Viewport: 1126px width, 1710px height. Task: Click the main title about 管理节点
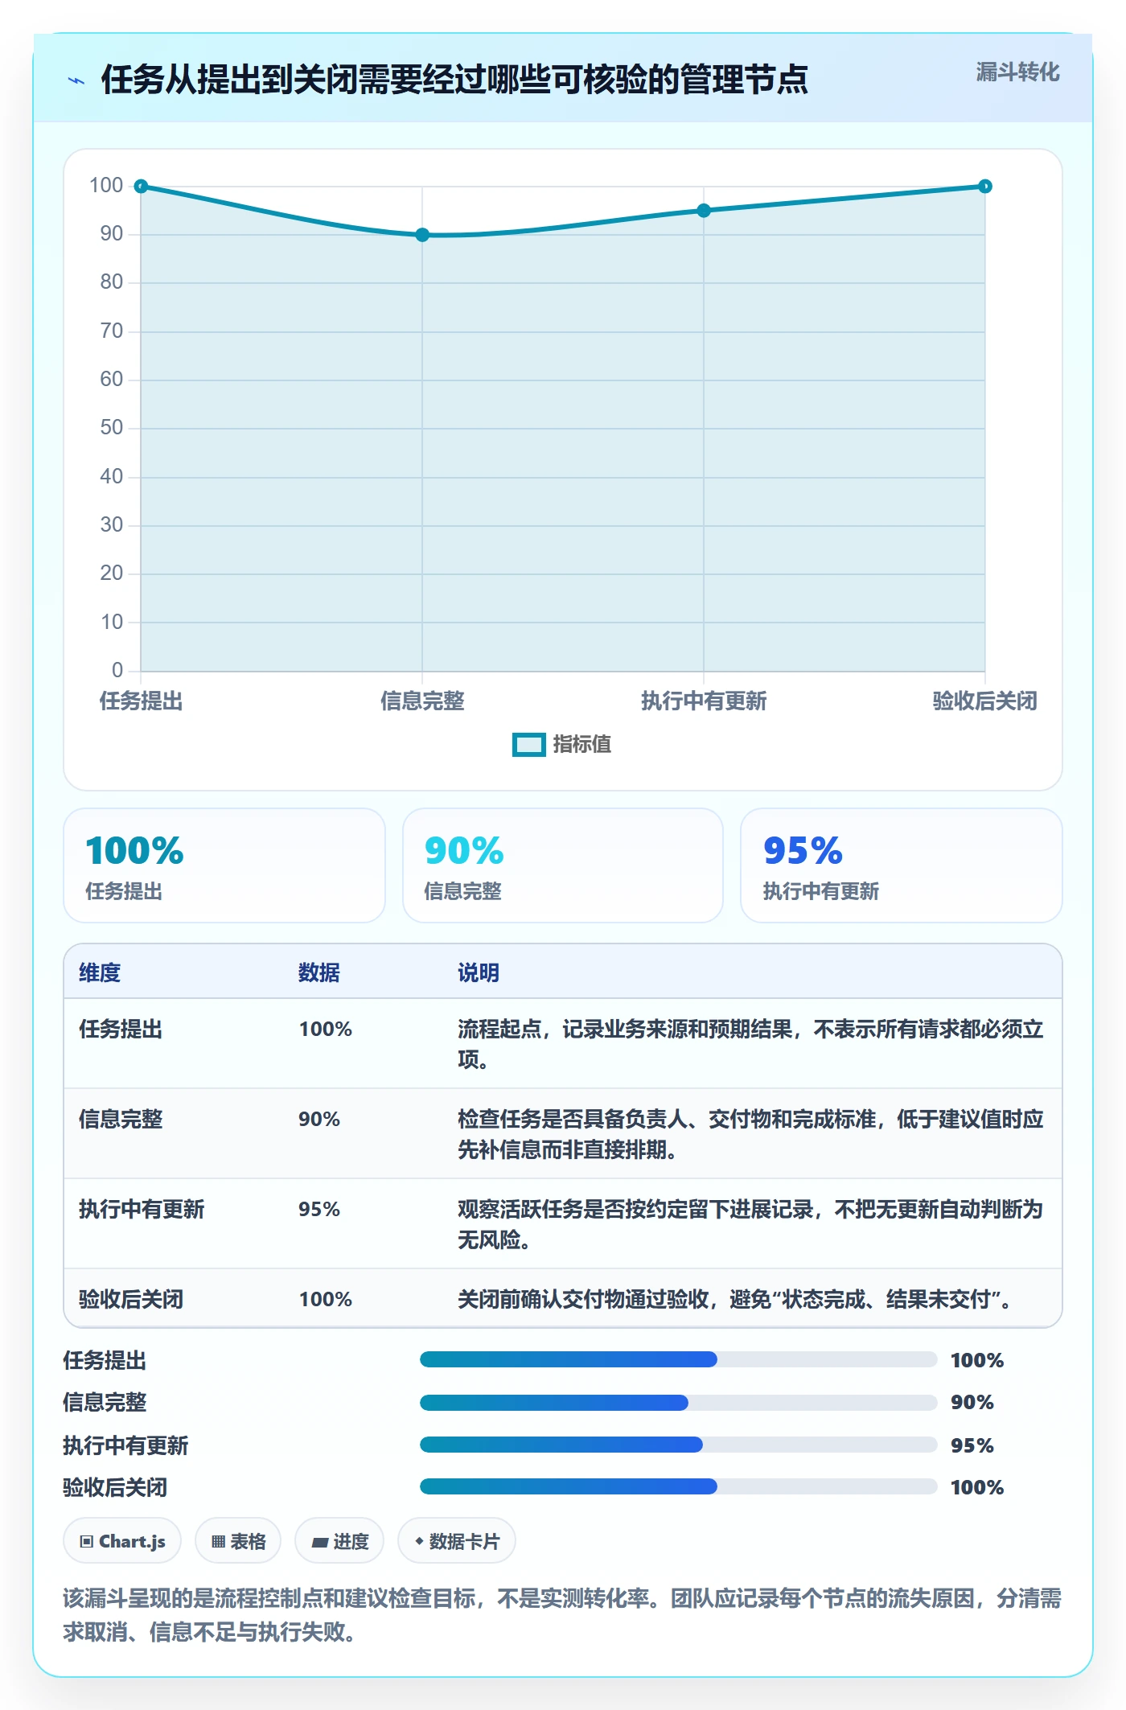pyautogui.click(x=454, y=80)
